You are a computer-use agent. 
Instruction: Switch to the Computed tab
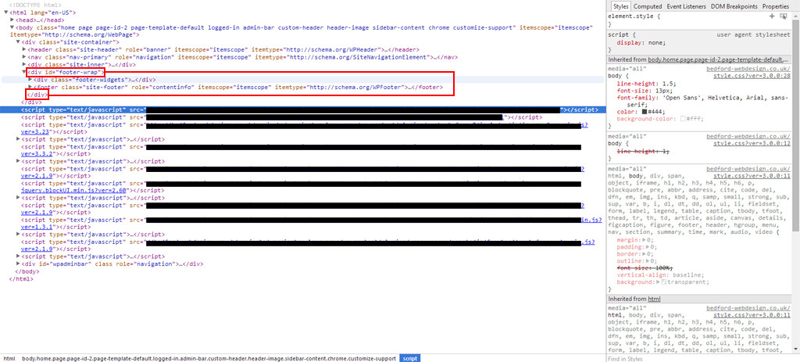[648, 6]
